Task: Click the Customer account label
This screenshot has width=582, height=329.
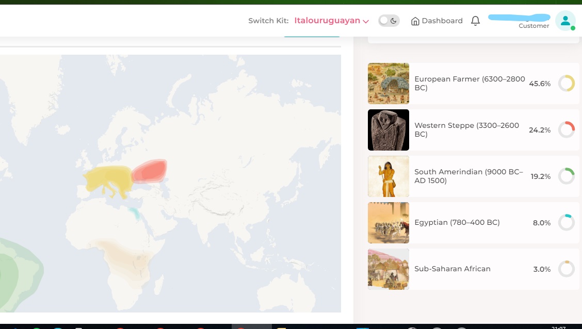Action: [x=533, y=26]
